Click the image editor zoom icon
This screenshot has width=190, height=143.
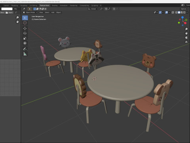click(17, 17)
